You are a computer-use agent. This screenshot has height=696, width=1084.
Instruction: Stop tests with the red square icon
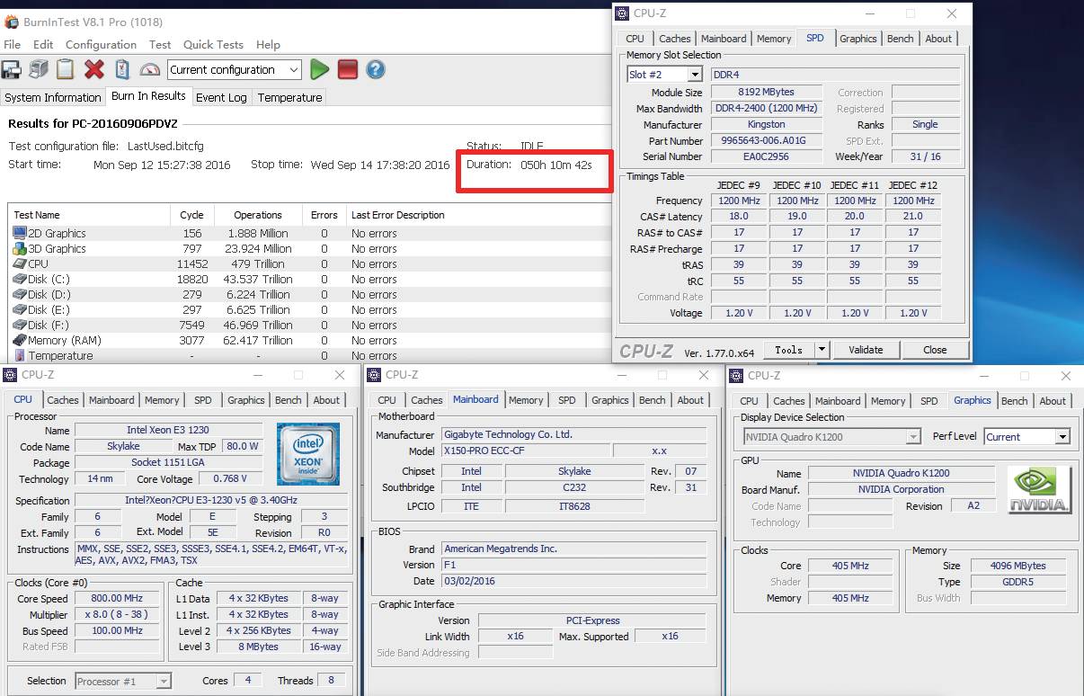tap(348, 69)
